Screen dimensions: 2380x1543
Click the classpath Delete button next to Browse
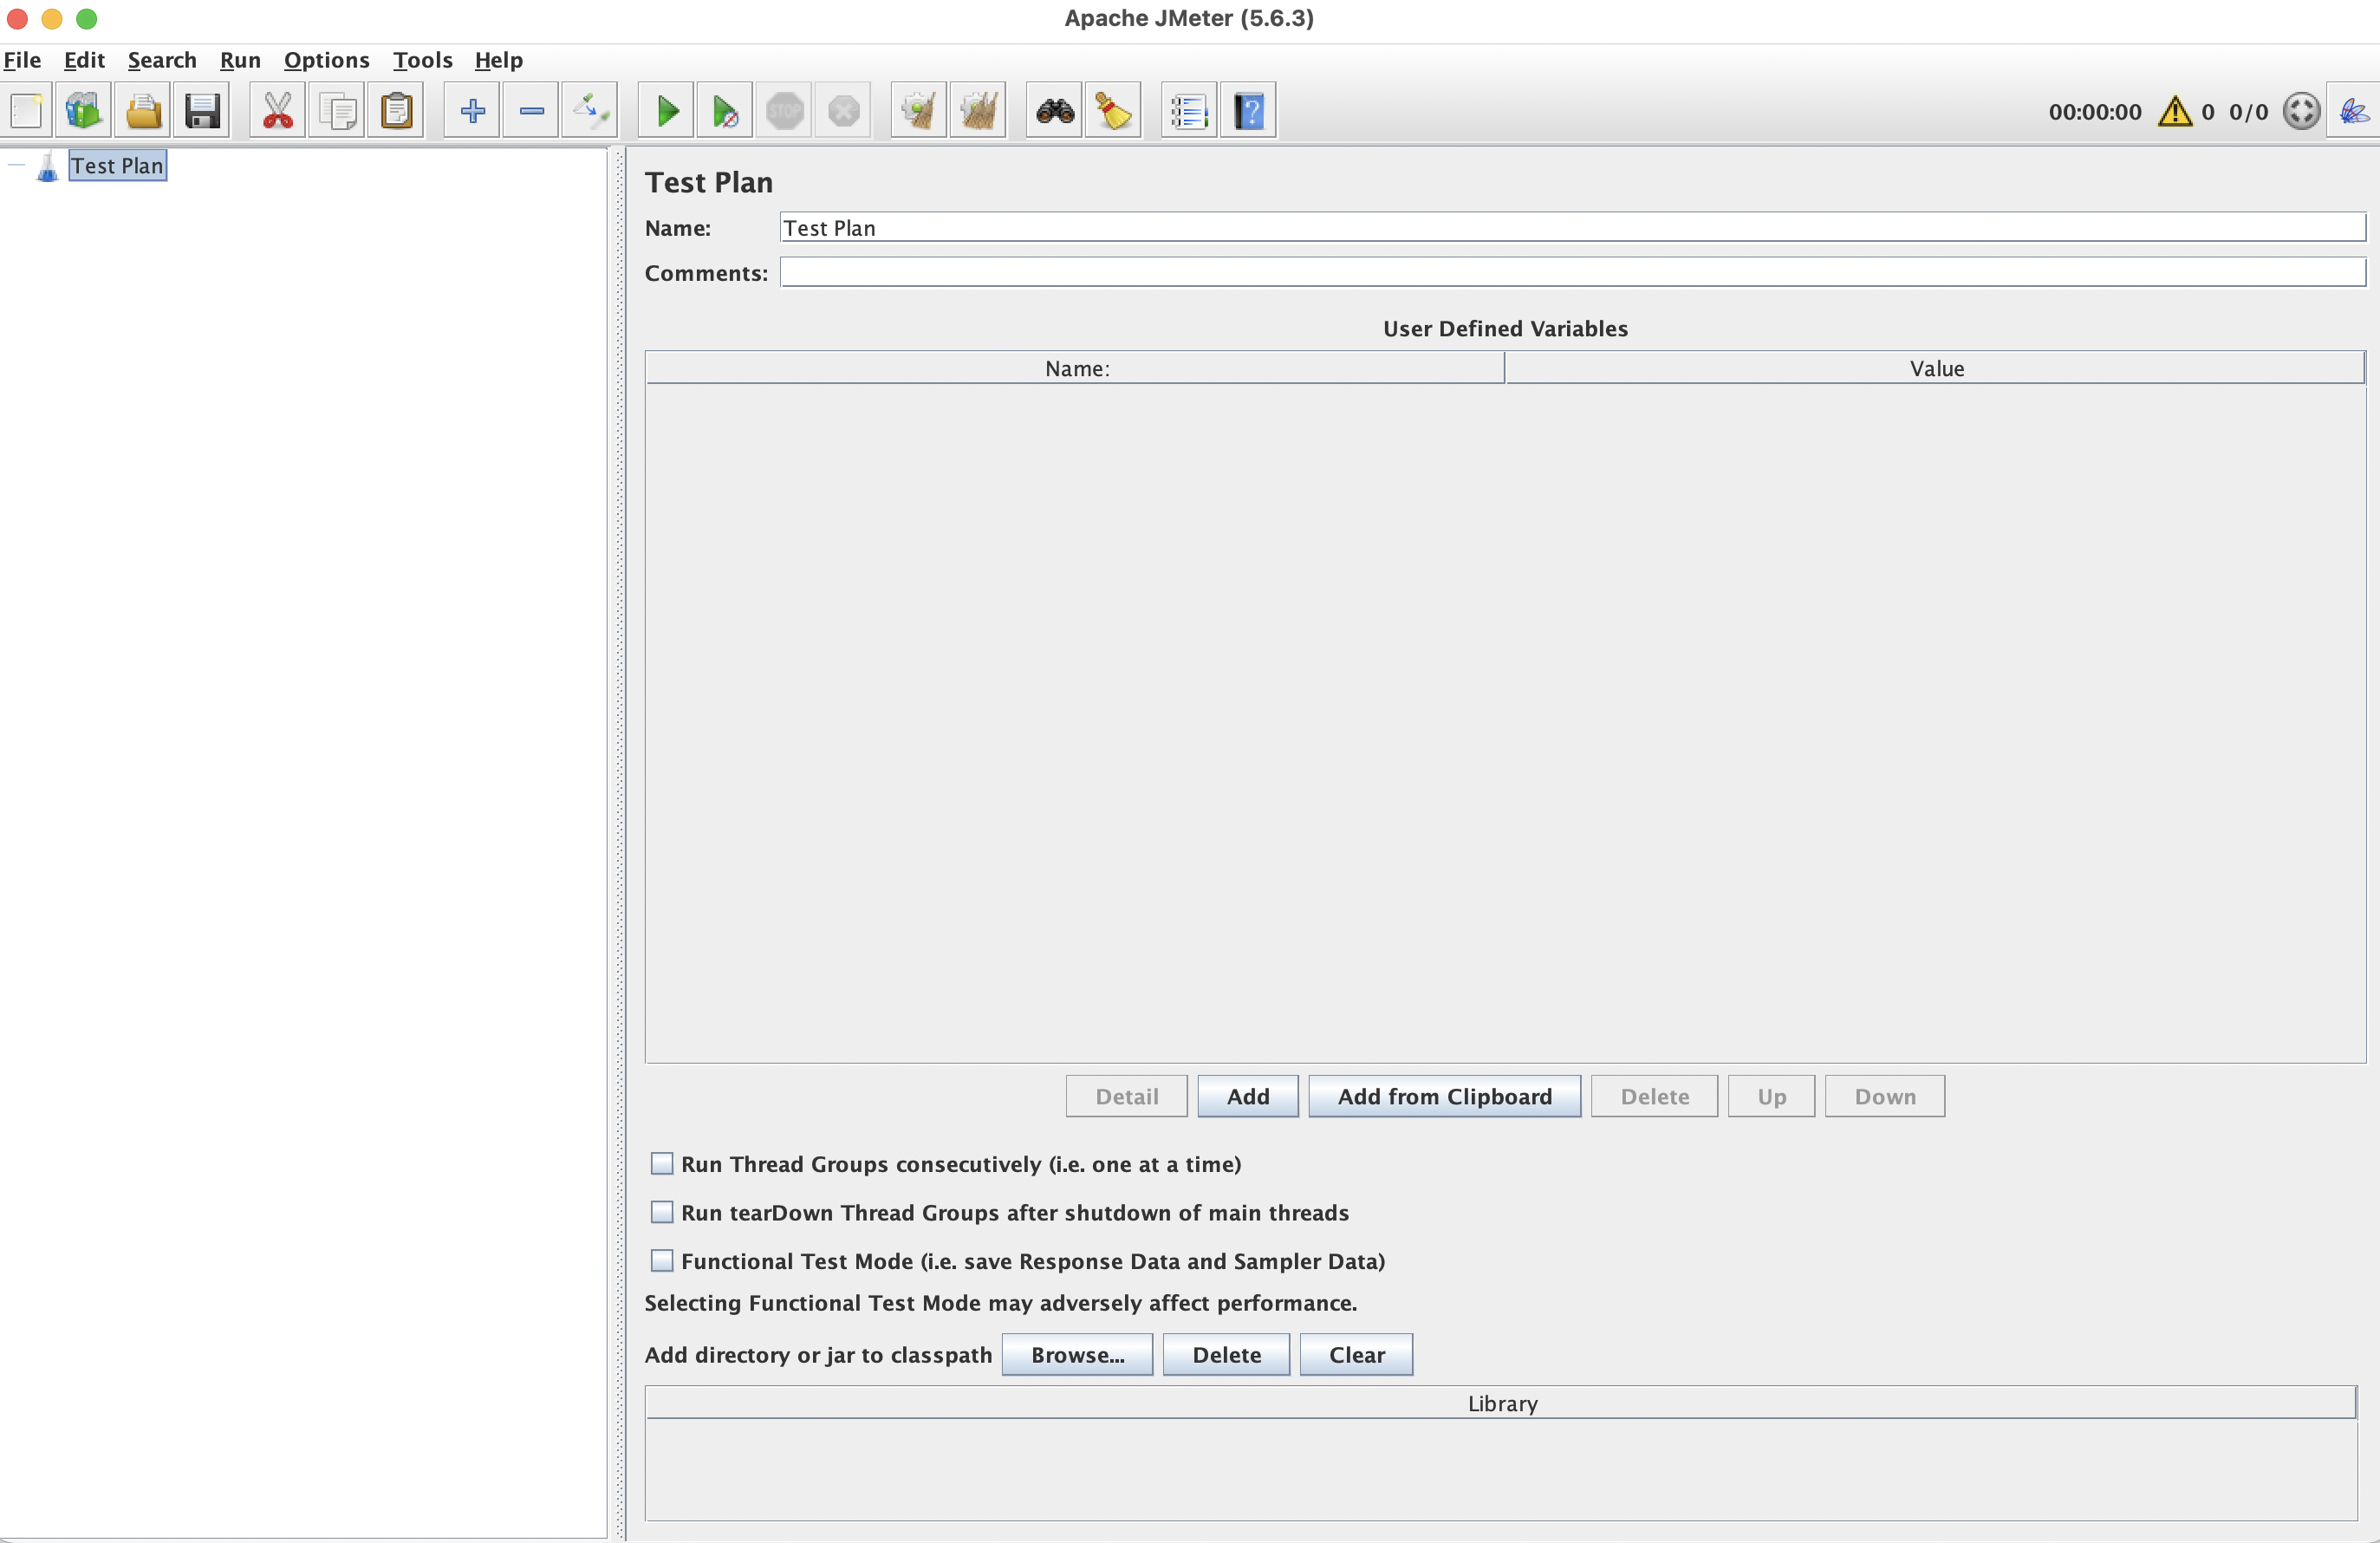pos(1226,1354)
